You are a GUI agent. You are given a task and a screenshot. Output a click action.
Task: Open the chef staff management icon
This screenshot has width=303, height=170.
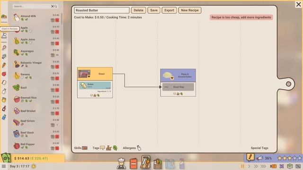pyautogui.click(x=121, y=163)
